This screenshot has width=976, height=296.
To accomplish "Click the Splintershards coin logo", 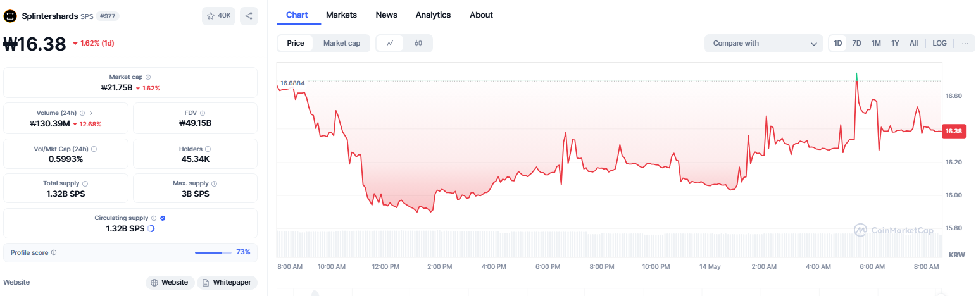I will tap(10, 16).
